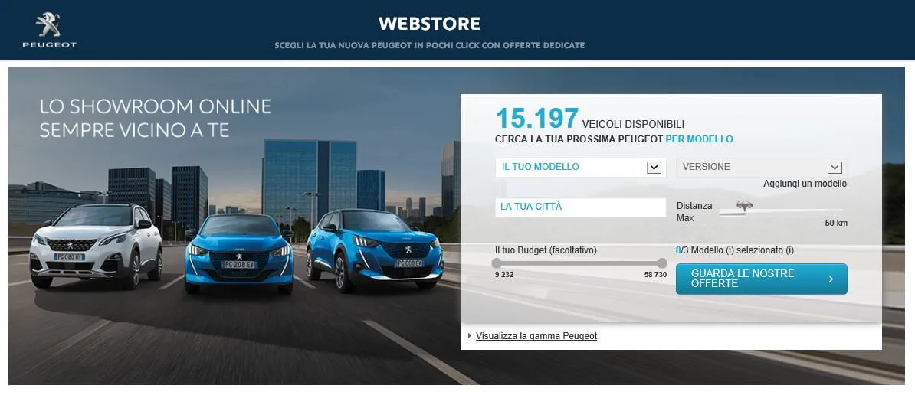Open the VERSIONE dropdown
The image size is (915, 395).
tap(762, 167)
